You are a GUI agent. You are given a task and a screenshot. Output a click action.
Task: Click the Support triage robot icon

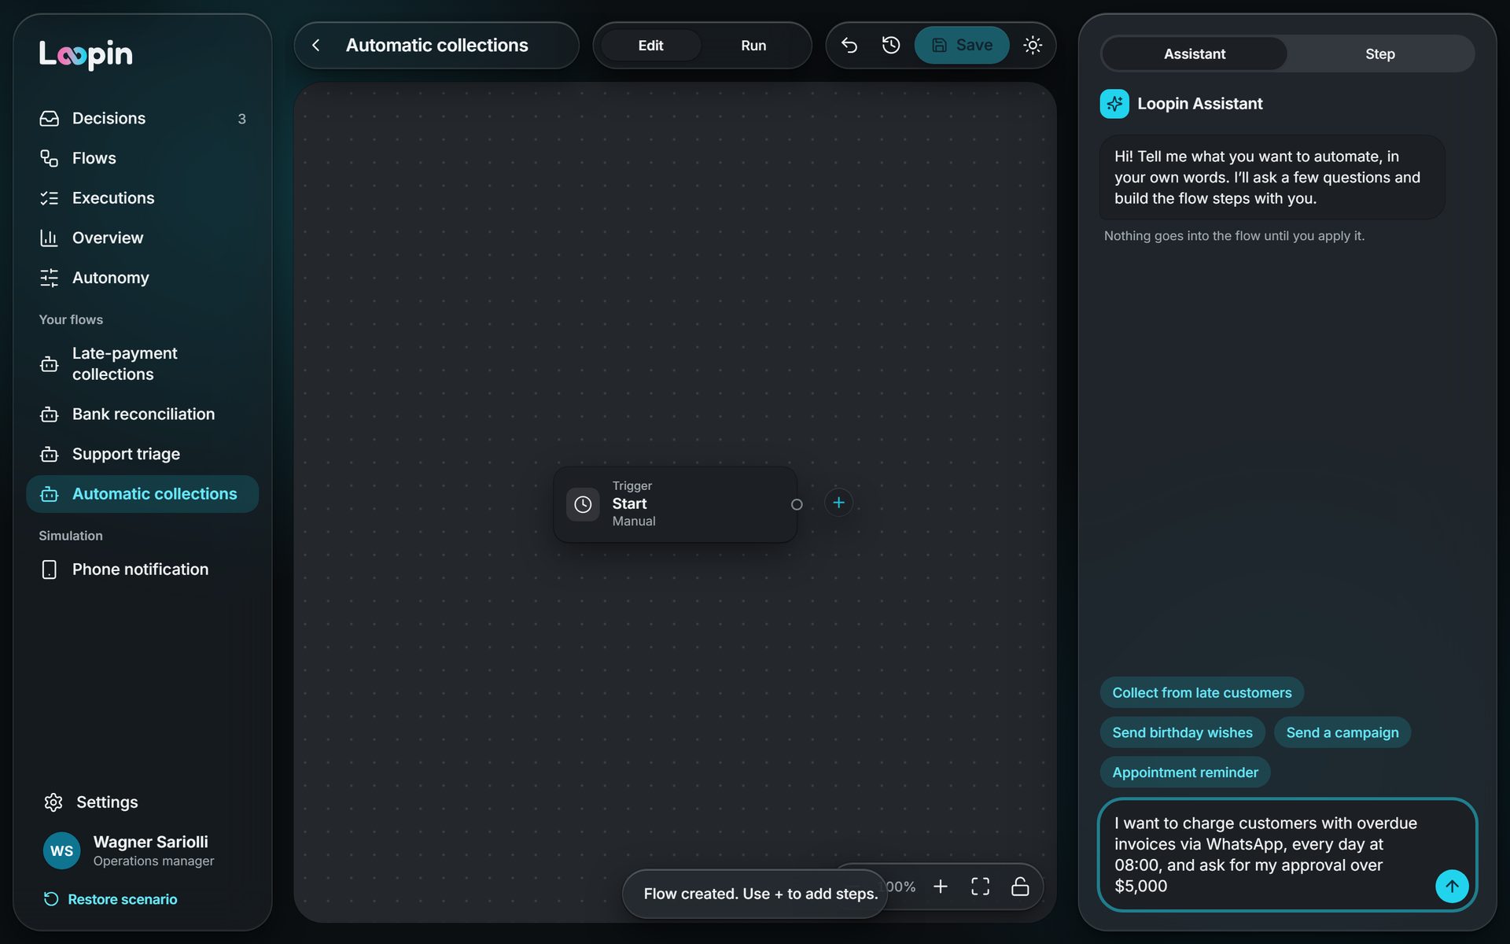tap(49, 454)
